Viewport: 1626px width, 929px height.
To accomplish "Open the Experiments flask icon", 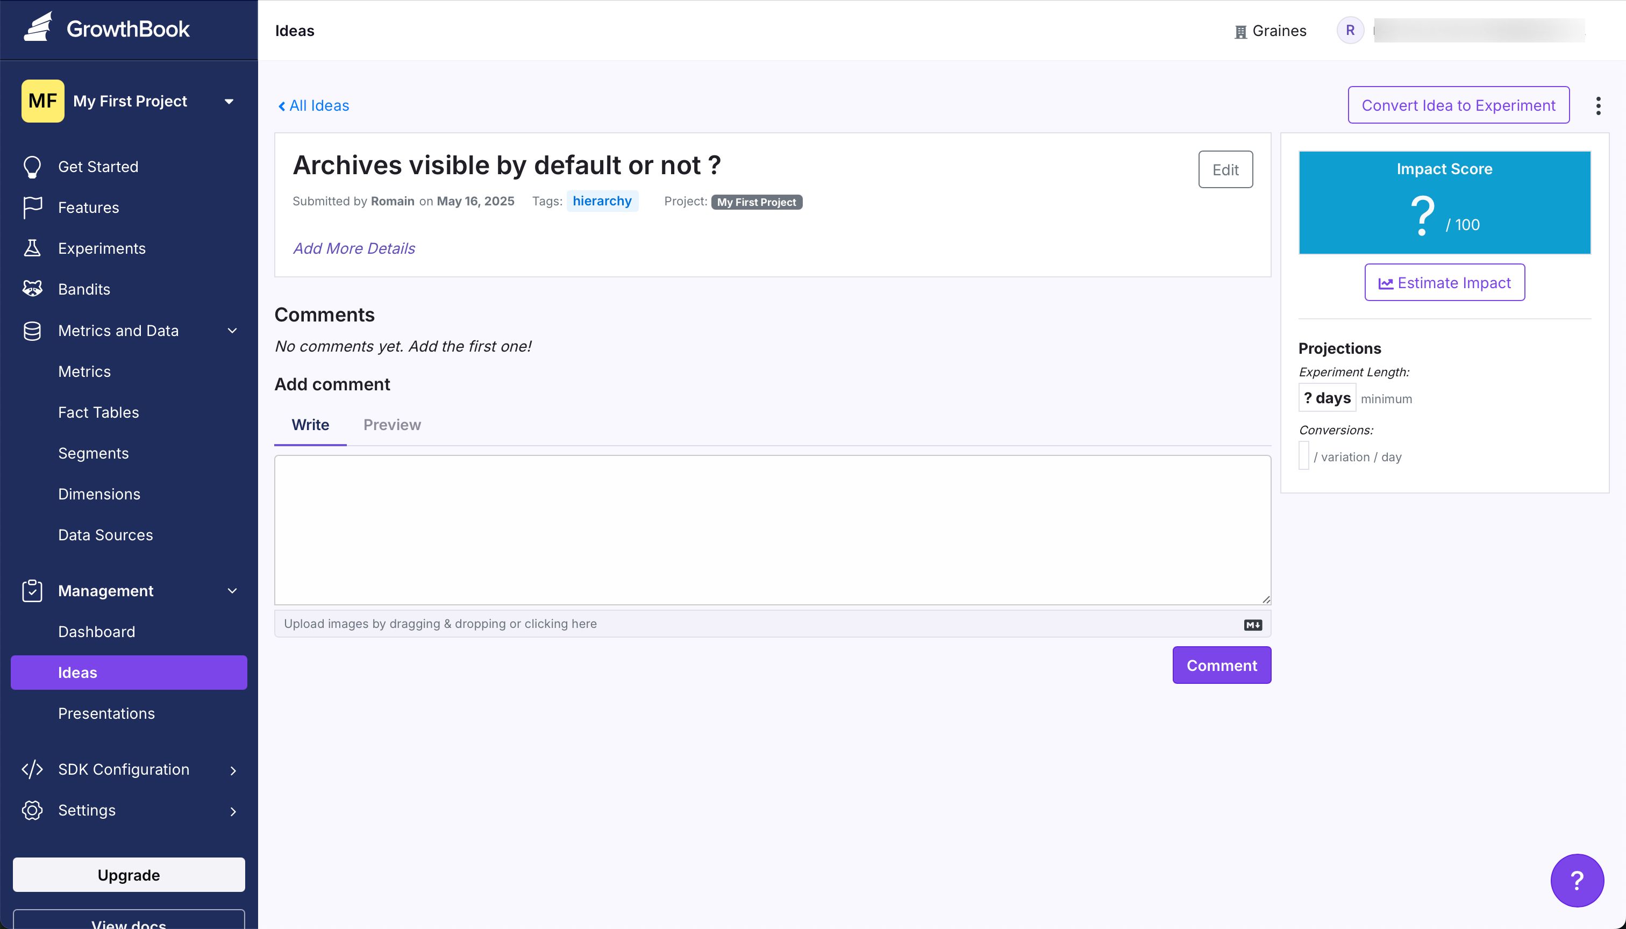I will (32, 248).
